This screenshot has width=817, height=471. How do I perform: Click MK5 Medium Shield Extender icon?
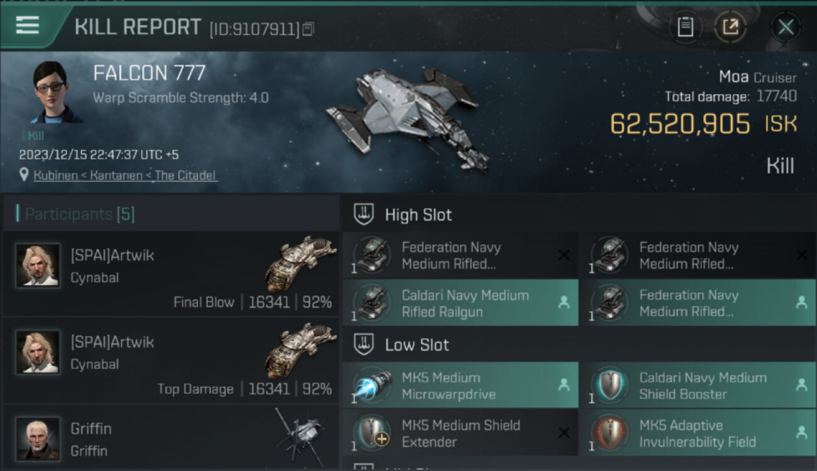point(372,433)
